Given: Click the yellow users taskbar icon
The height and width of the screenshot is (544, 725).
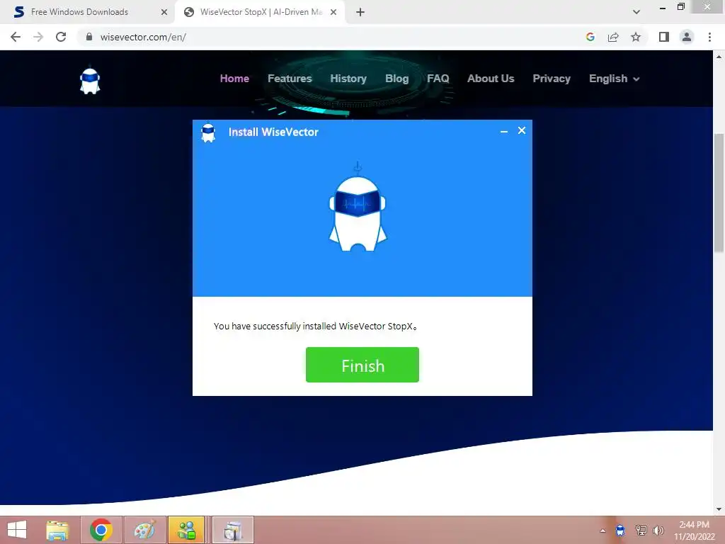Looking at the screenshot, I should pos(186,530).
